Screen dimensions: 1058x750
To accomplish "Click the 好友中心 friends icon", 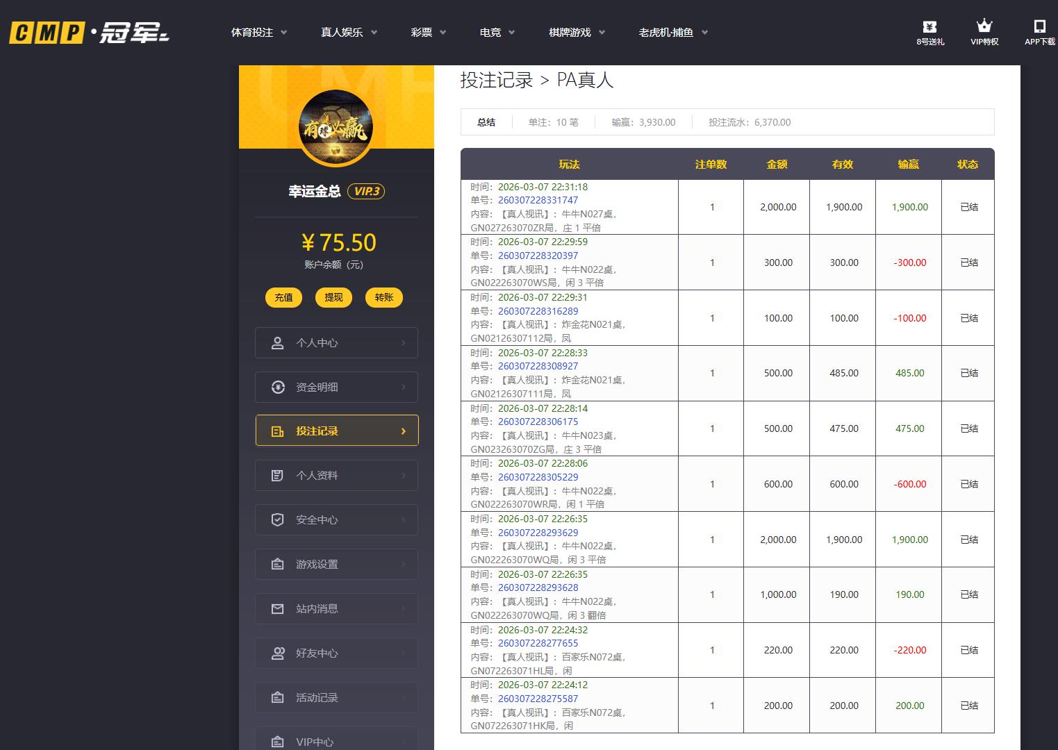I will click(278, 653).
